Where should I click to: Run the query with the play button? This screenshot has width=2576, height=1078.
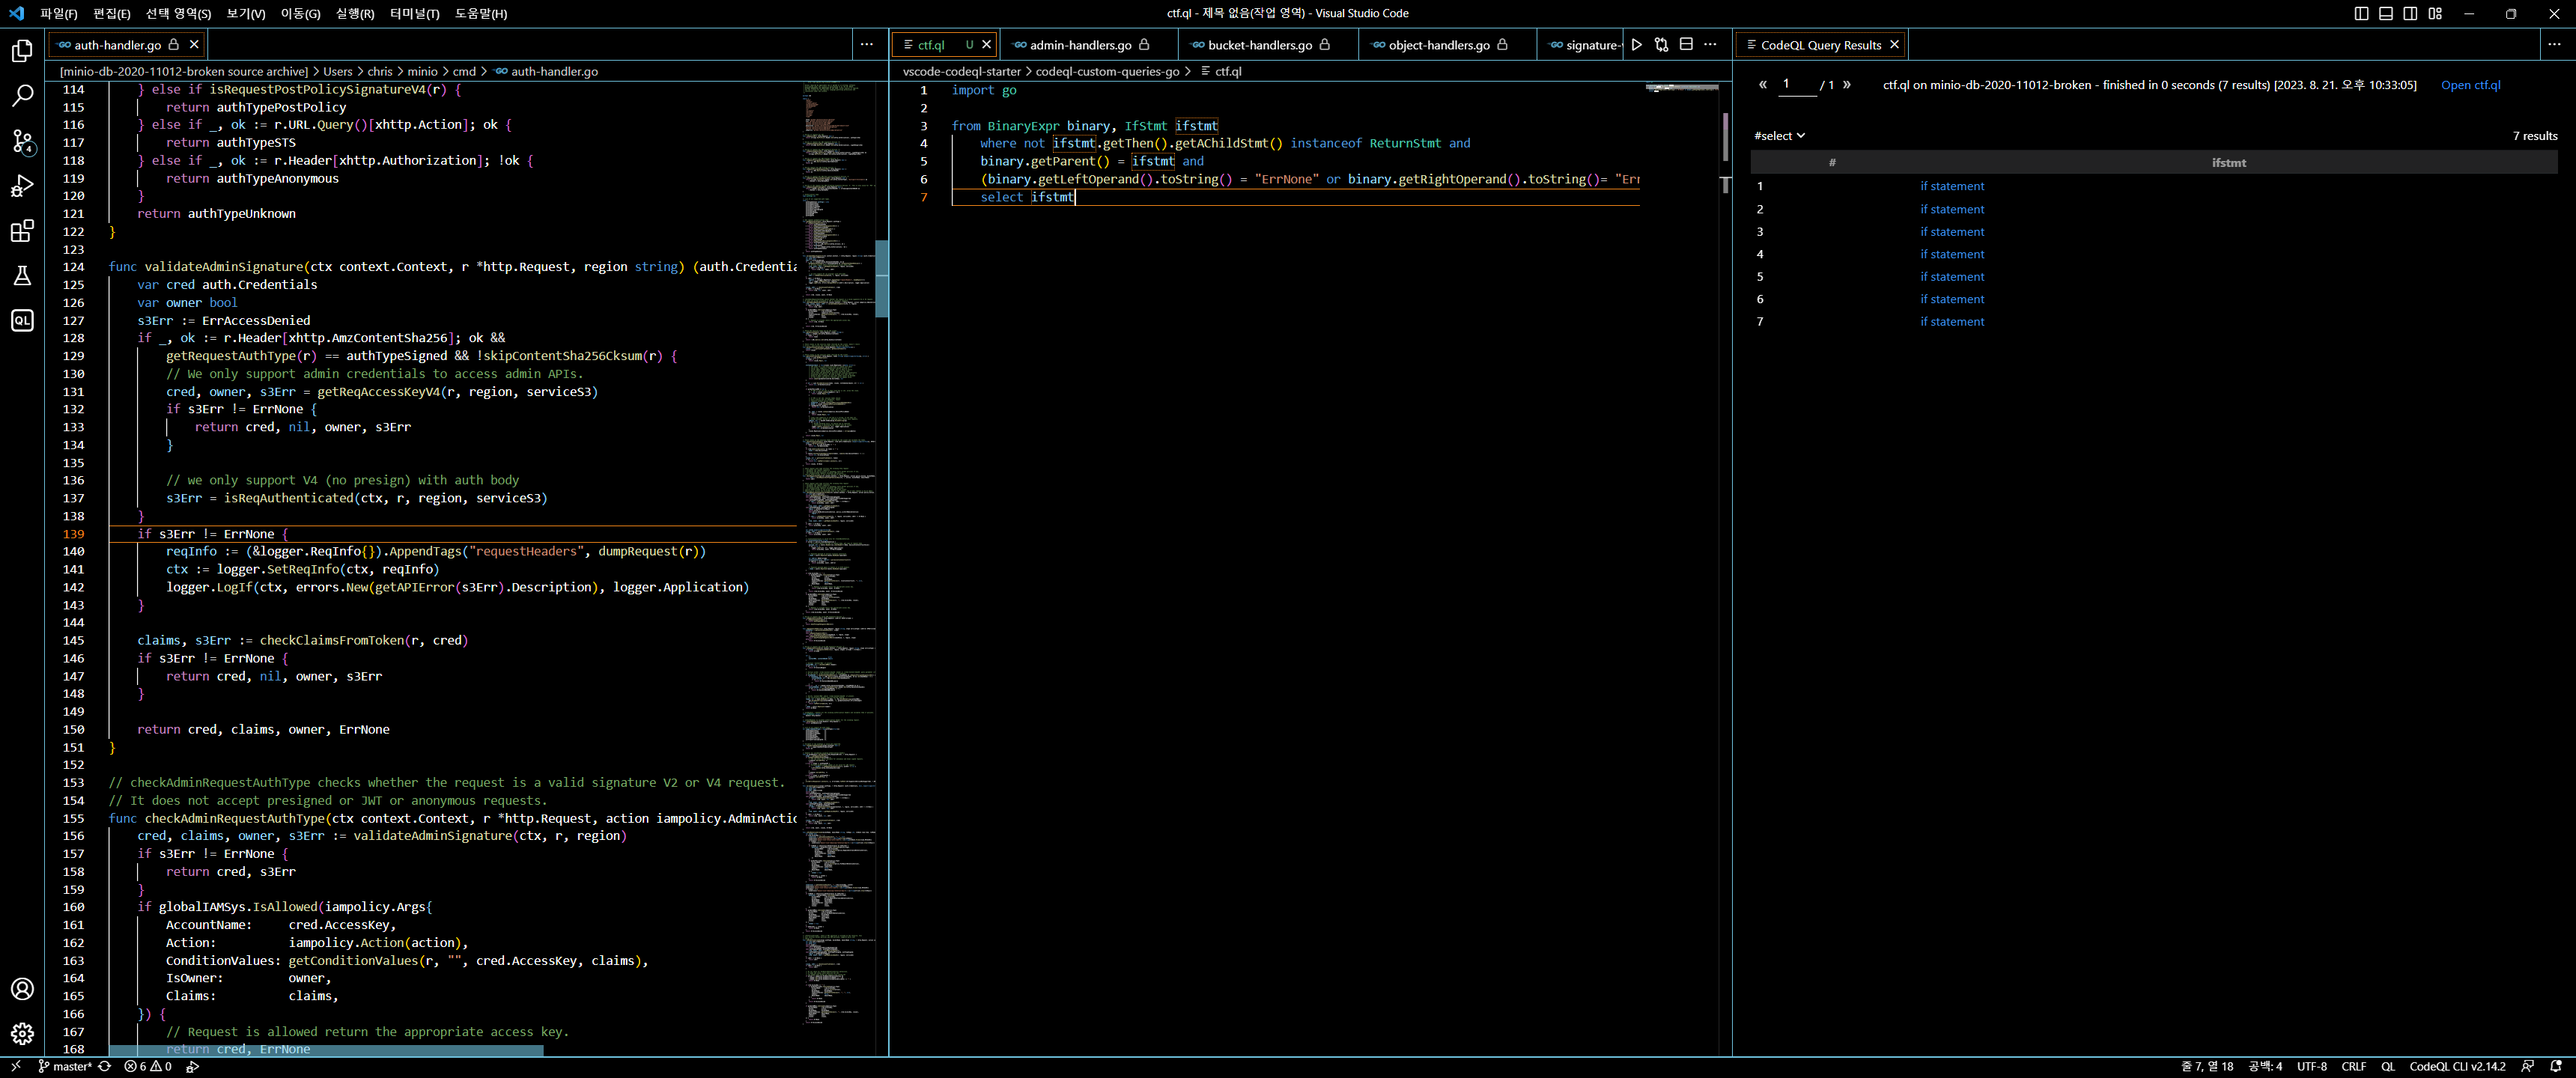point(1637,44)
